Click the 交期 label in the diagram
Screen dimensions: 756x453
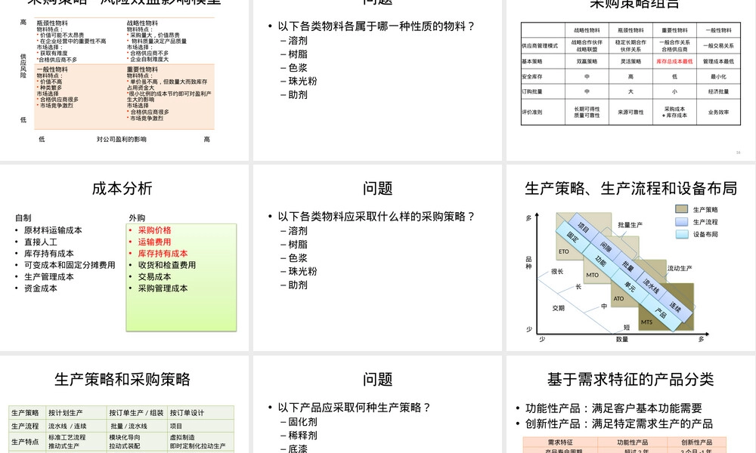pos(559,307)
